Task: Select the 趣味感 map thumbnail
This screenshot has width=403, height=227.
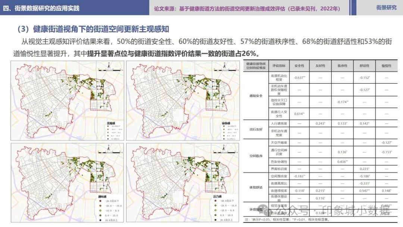Action: tap(67, 182)
